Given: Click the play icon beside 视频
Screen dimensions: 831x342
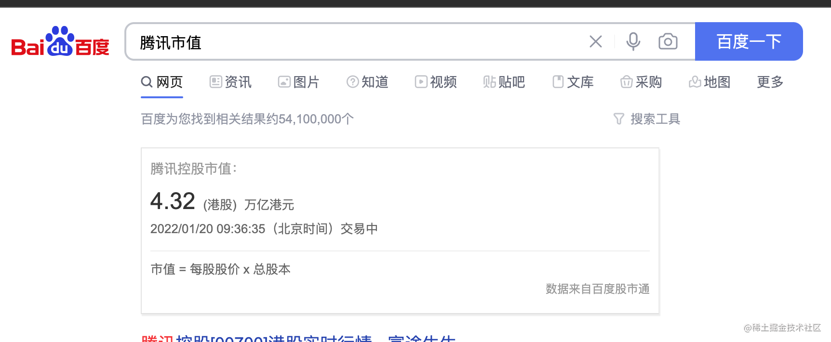Looking at the screenshot, I should click(421, 82).
